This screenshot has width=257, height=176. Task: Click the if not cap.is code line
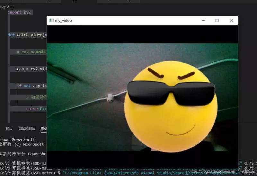[x=32, y=86]
